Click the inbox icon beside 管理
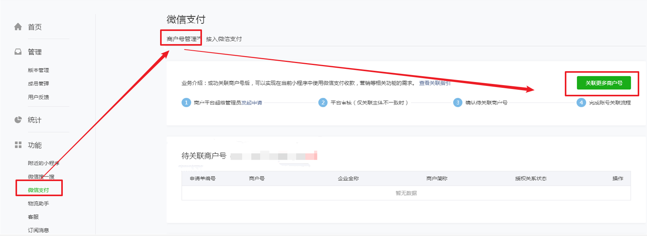The image size is (647, 236). (18, 52)
